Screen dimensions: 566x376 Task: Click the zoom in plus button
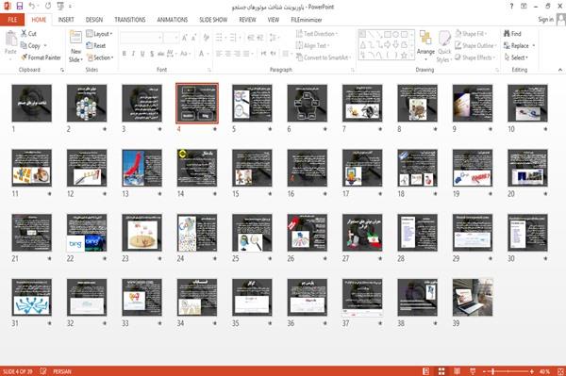tap(532, 371)
